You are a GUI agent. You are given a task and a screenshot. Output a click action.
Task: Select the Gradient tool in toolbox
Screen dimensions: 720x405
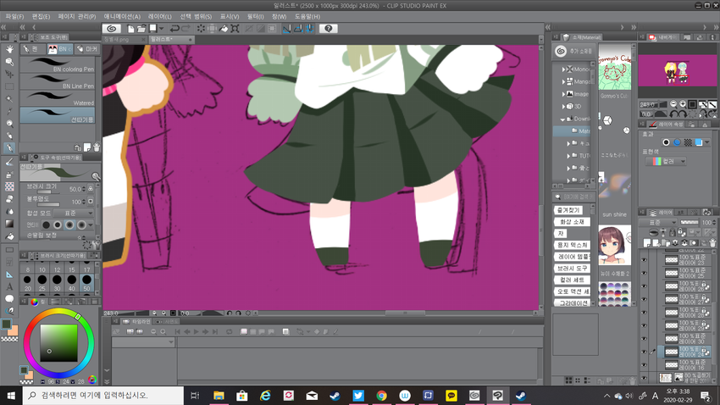pyautogui.click(x=9, y=224)
